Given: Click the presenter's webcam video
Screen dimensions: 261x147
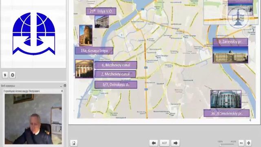Looking at the screenshot, I should tap(33, 119).
